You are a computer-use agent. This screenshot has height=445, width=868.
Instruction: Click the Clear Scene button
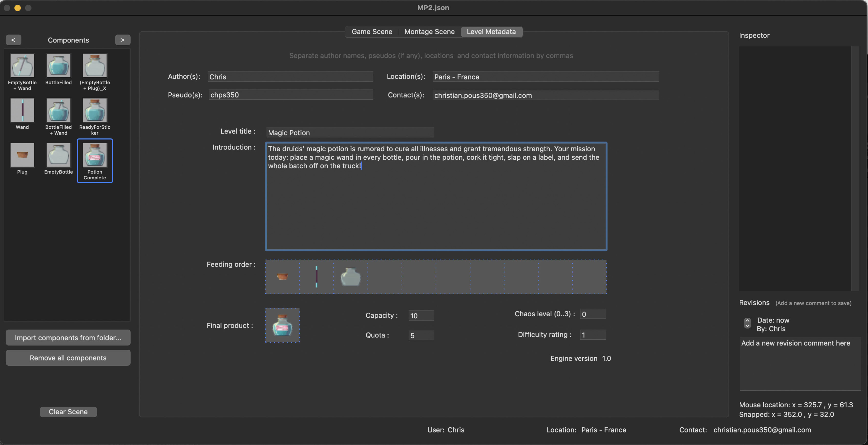tap(68, 412)
